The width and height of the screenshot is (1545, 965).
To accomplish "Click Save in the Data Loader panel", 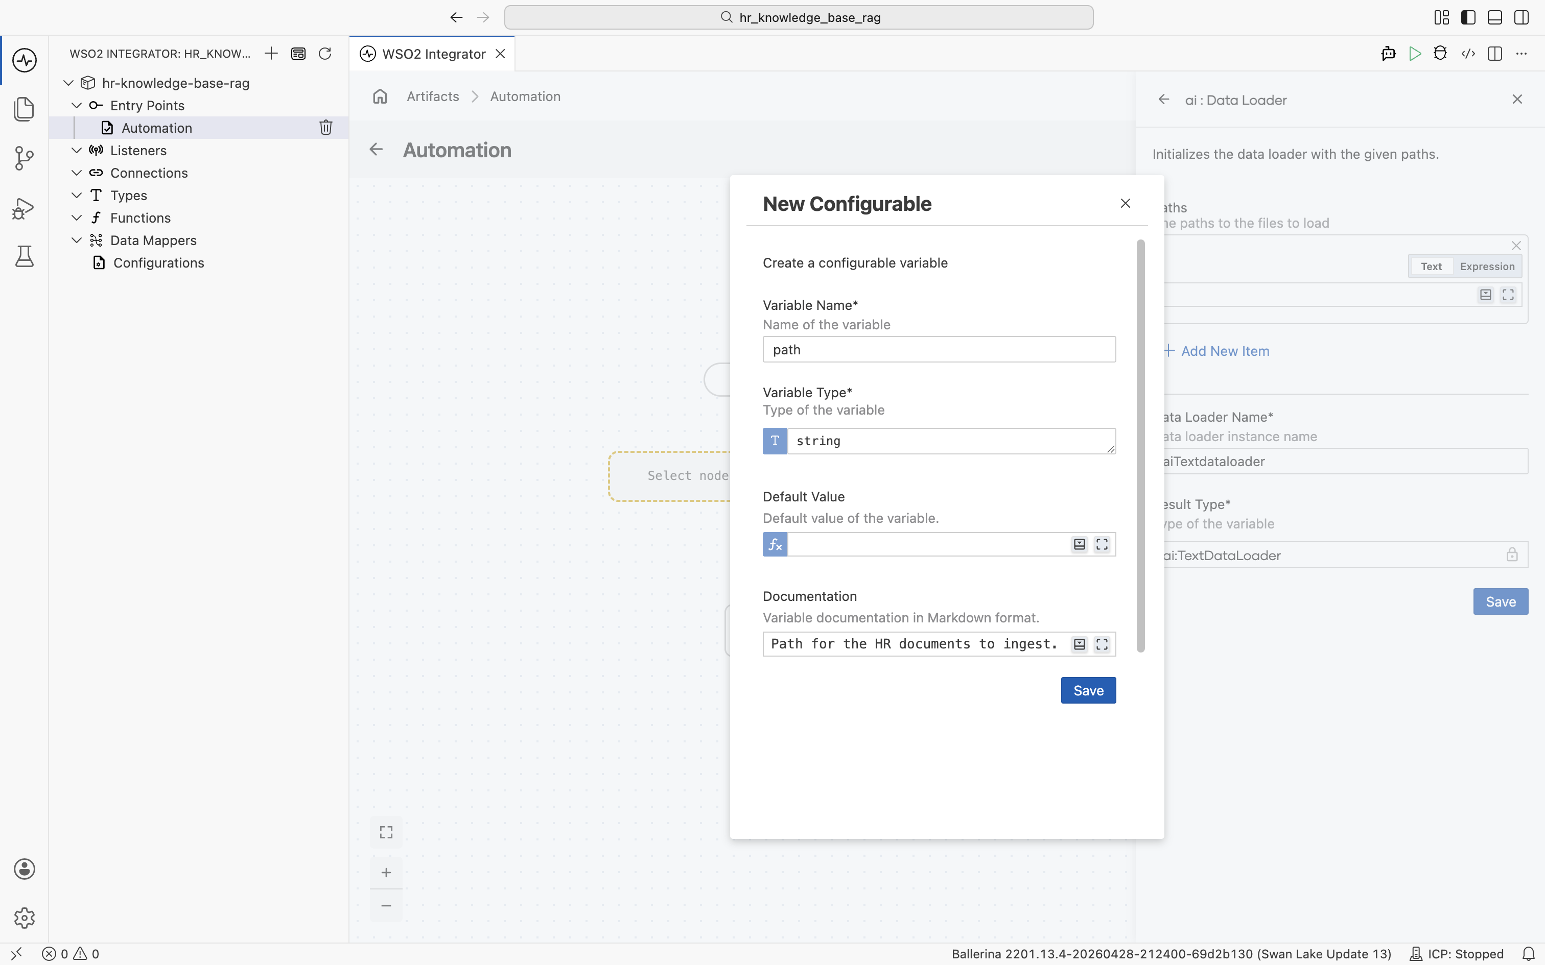I will coord(1501,602).
